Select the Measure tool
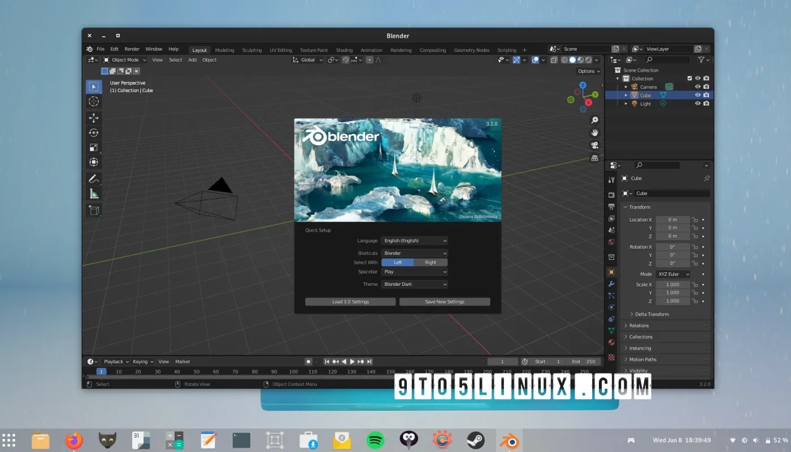The image size is (791, 452). point(94,194)
